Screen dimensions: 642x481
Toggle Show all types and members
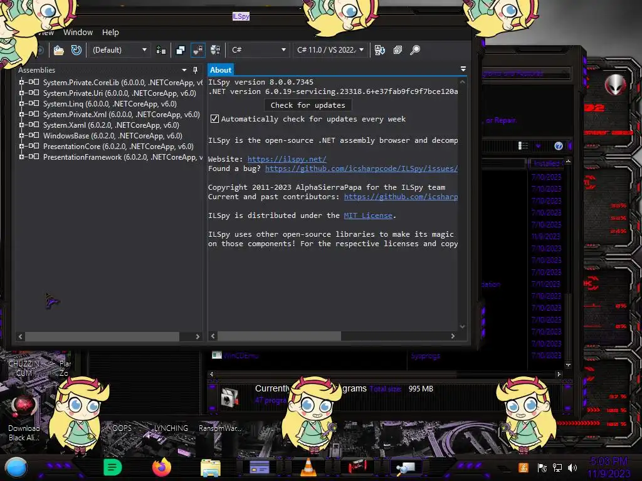point(216,50)
